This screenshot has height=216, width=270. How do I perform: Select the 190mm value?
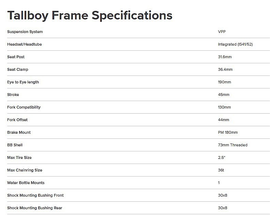pyautogui.click(x=224, y=82)
